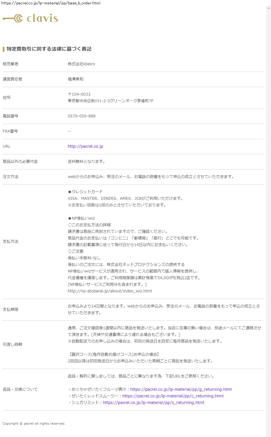The height and width of the screenshot is (437, 271).
Task: Click the page URL text at top
Action: (x=51, y=3)
